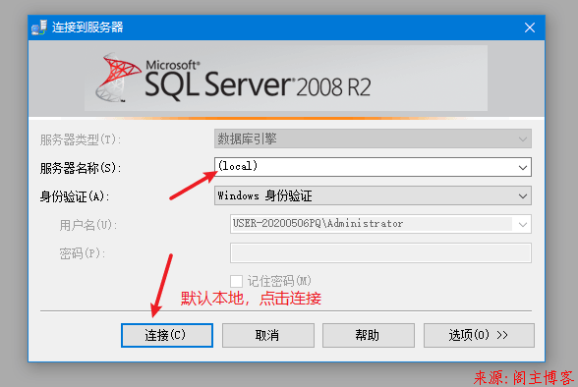Open the 帮助 help button
This screenshot has width=578, height=387.
click(x=369, y=335)
